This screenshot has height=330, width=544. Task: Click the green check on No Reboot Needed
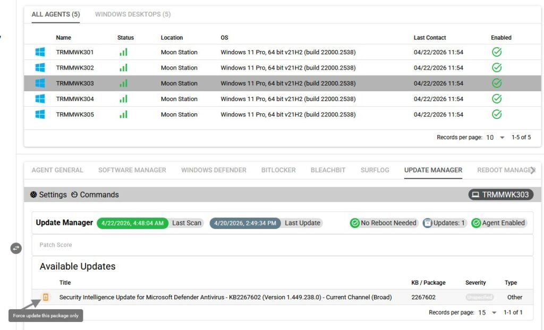click(354, 223)
